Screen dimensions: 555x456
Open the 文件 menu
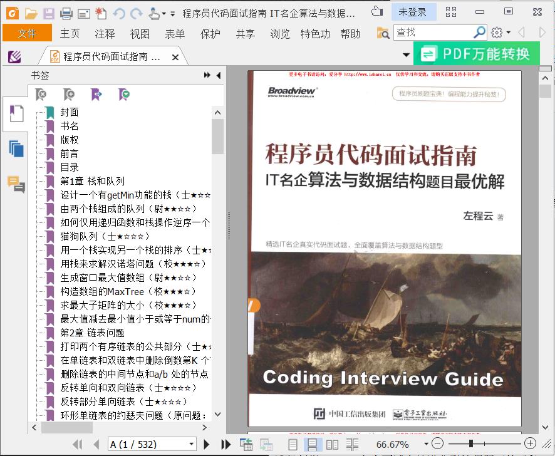tap(27, 33)
